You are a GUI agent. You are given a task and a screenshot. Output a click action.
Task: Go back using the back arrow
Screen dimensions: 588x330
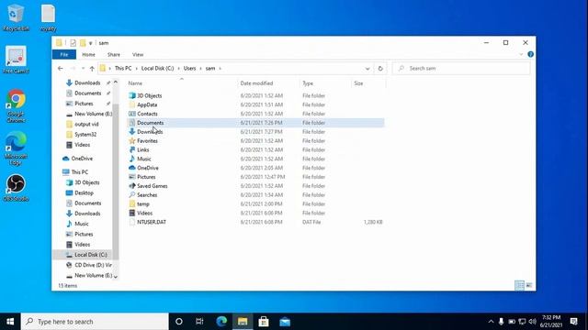point(61,69)
